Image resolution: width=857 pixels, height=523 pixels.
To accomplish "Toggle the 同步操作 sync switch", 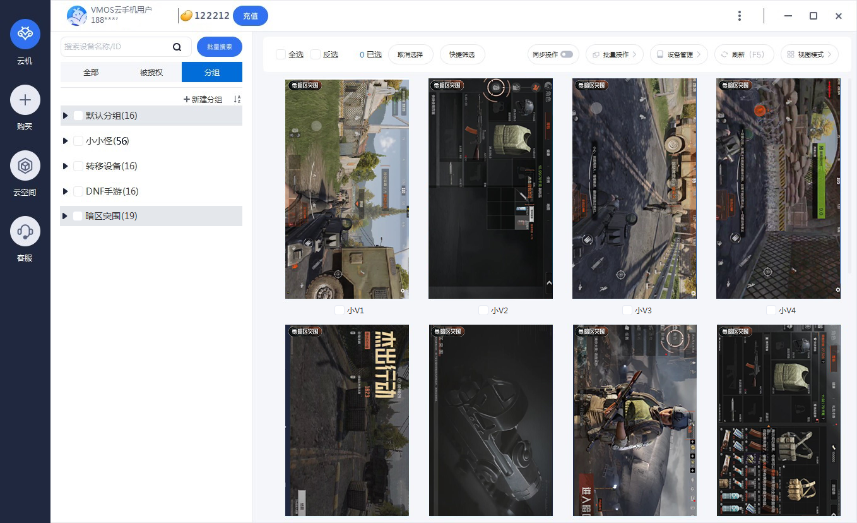I will (567, 54).
